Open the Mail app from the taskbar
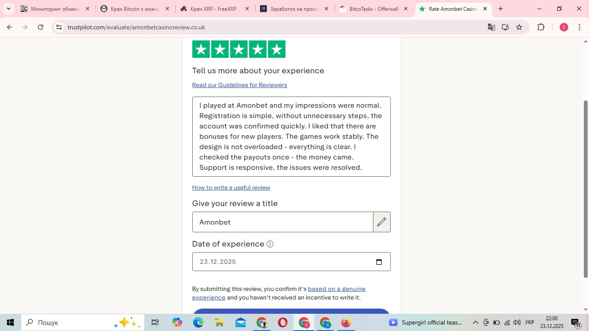Screen dimensions: 589x331 (x=240, y=322)
